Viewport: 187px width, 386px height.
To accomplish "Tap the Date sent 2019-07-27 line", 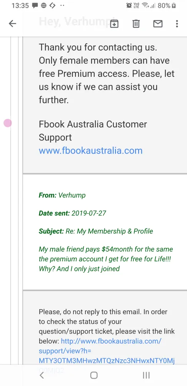I will [x=72, y=213].
